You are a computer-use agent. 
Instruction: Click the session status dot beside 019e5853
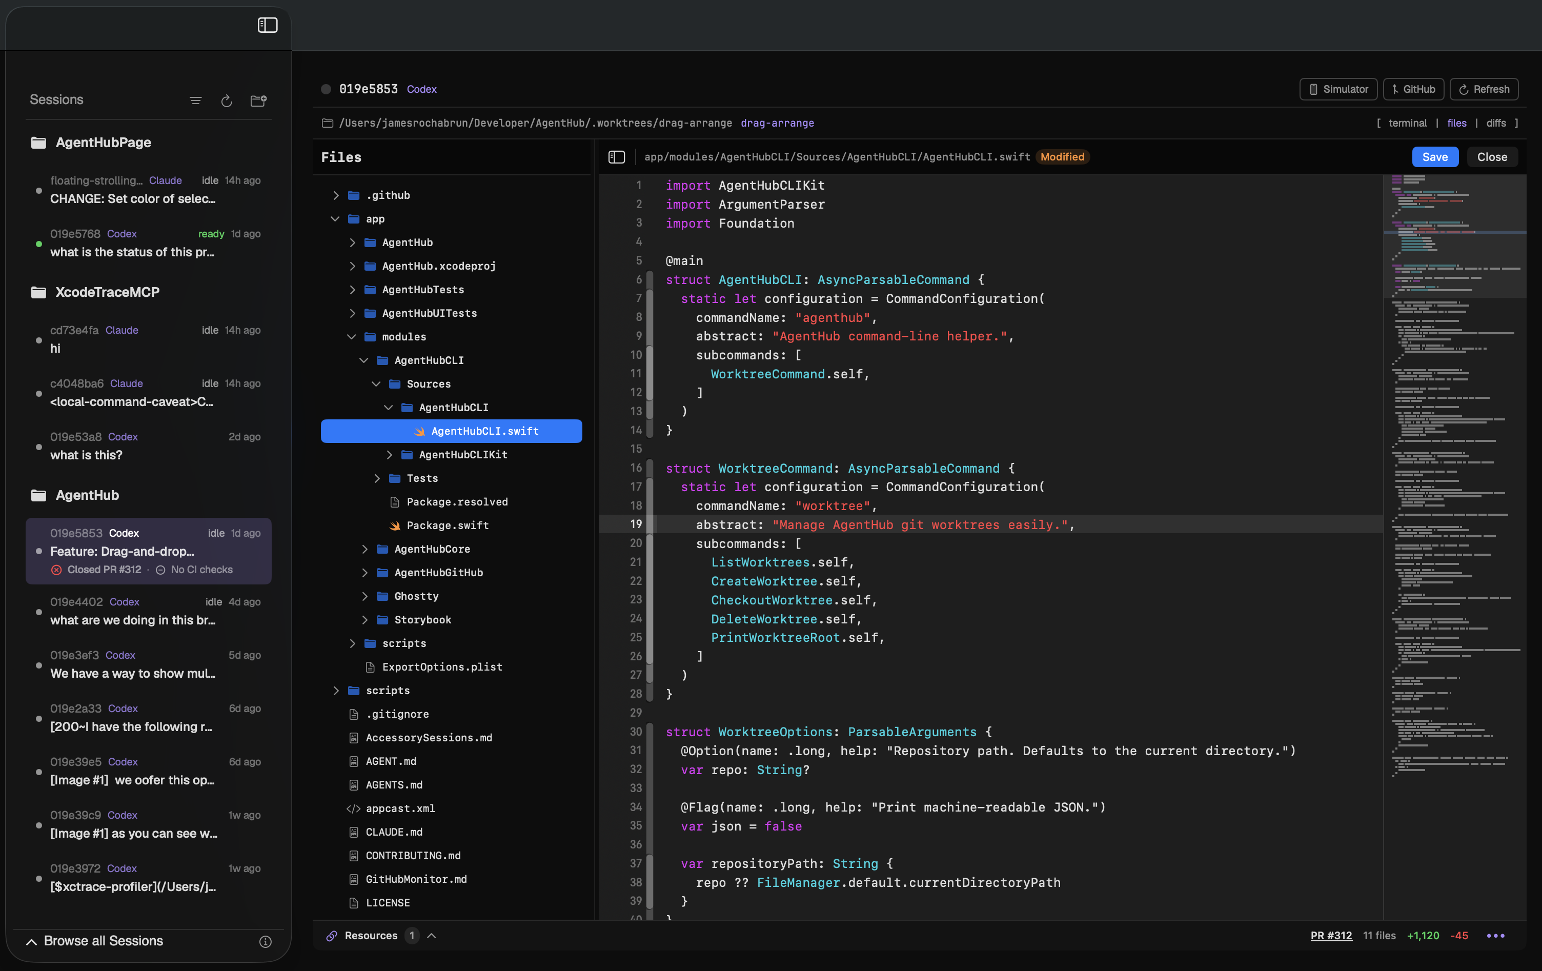[326, 89]
